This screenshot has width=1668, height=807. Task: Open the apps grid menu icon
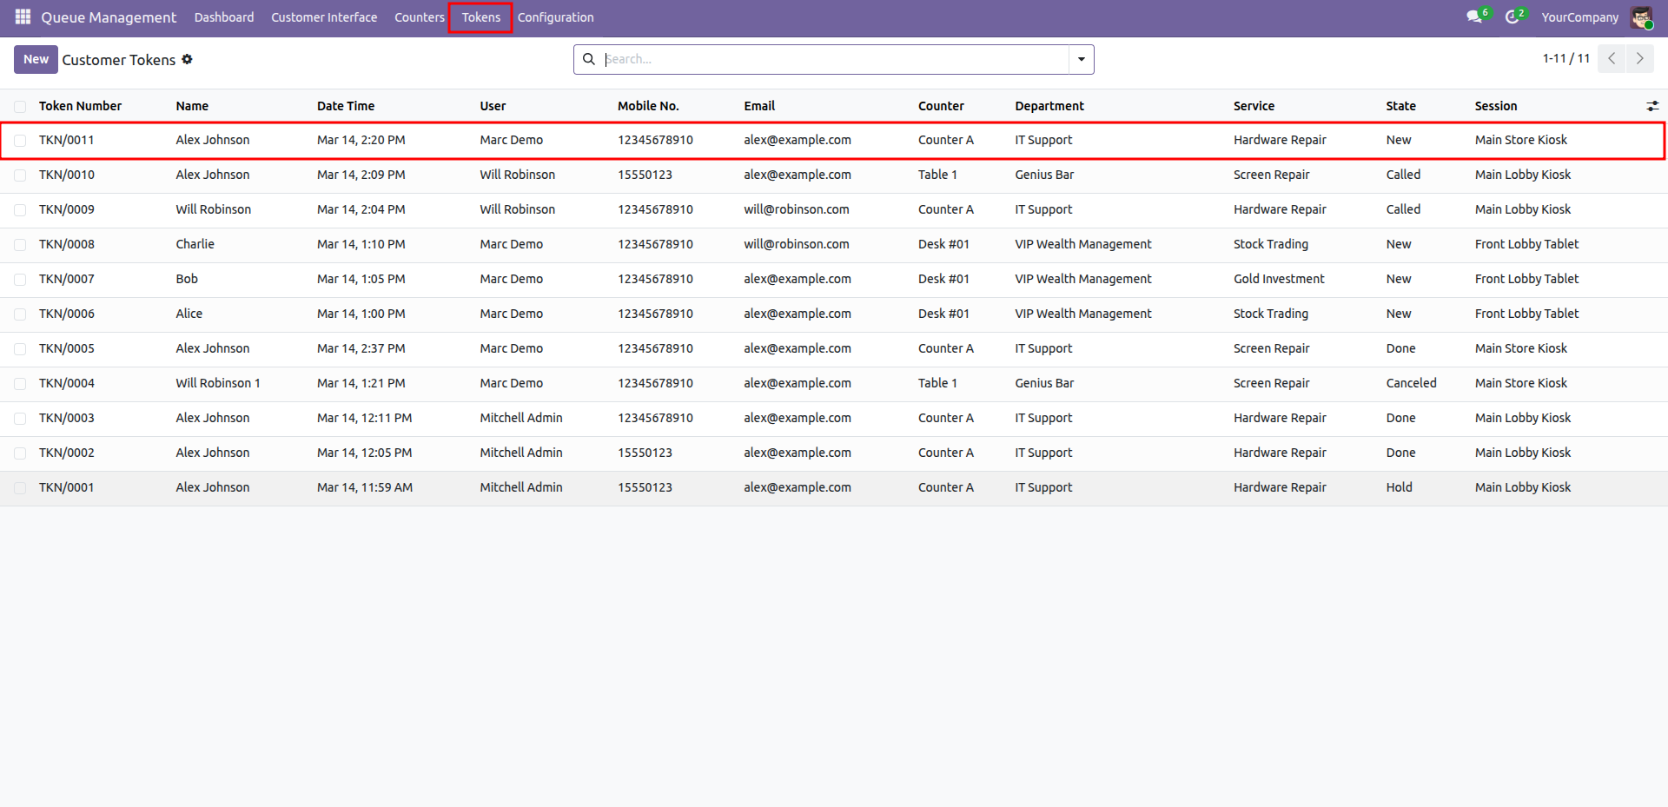(23, 17)
